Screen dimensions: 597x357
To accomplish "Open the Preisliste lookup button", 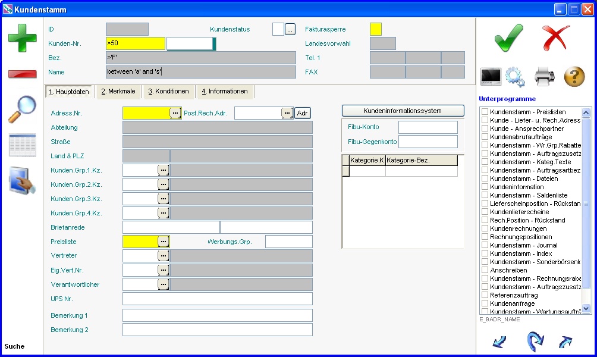I will 164,242.
